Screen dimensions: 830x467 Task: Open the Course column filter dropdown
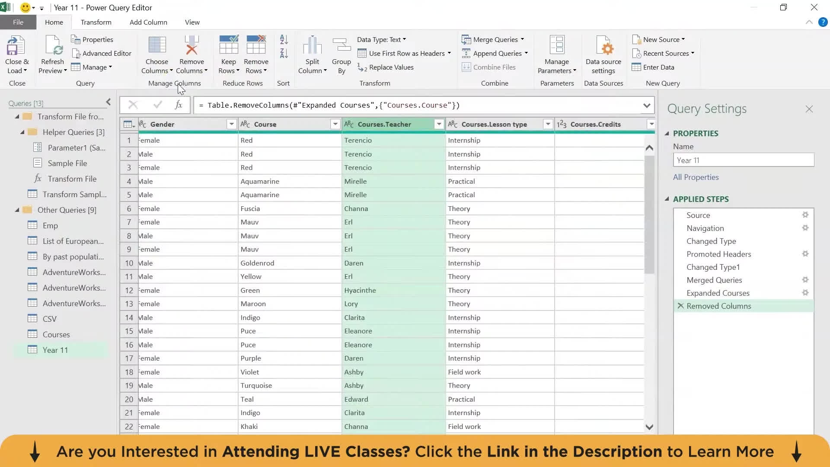[335, 125]
